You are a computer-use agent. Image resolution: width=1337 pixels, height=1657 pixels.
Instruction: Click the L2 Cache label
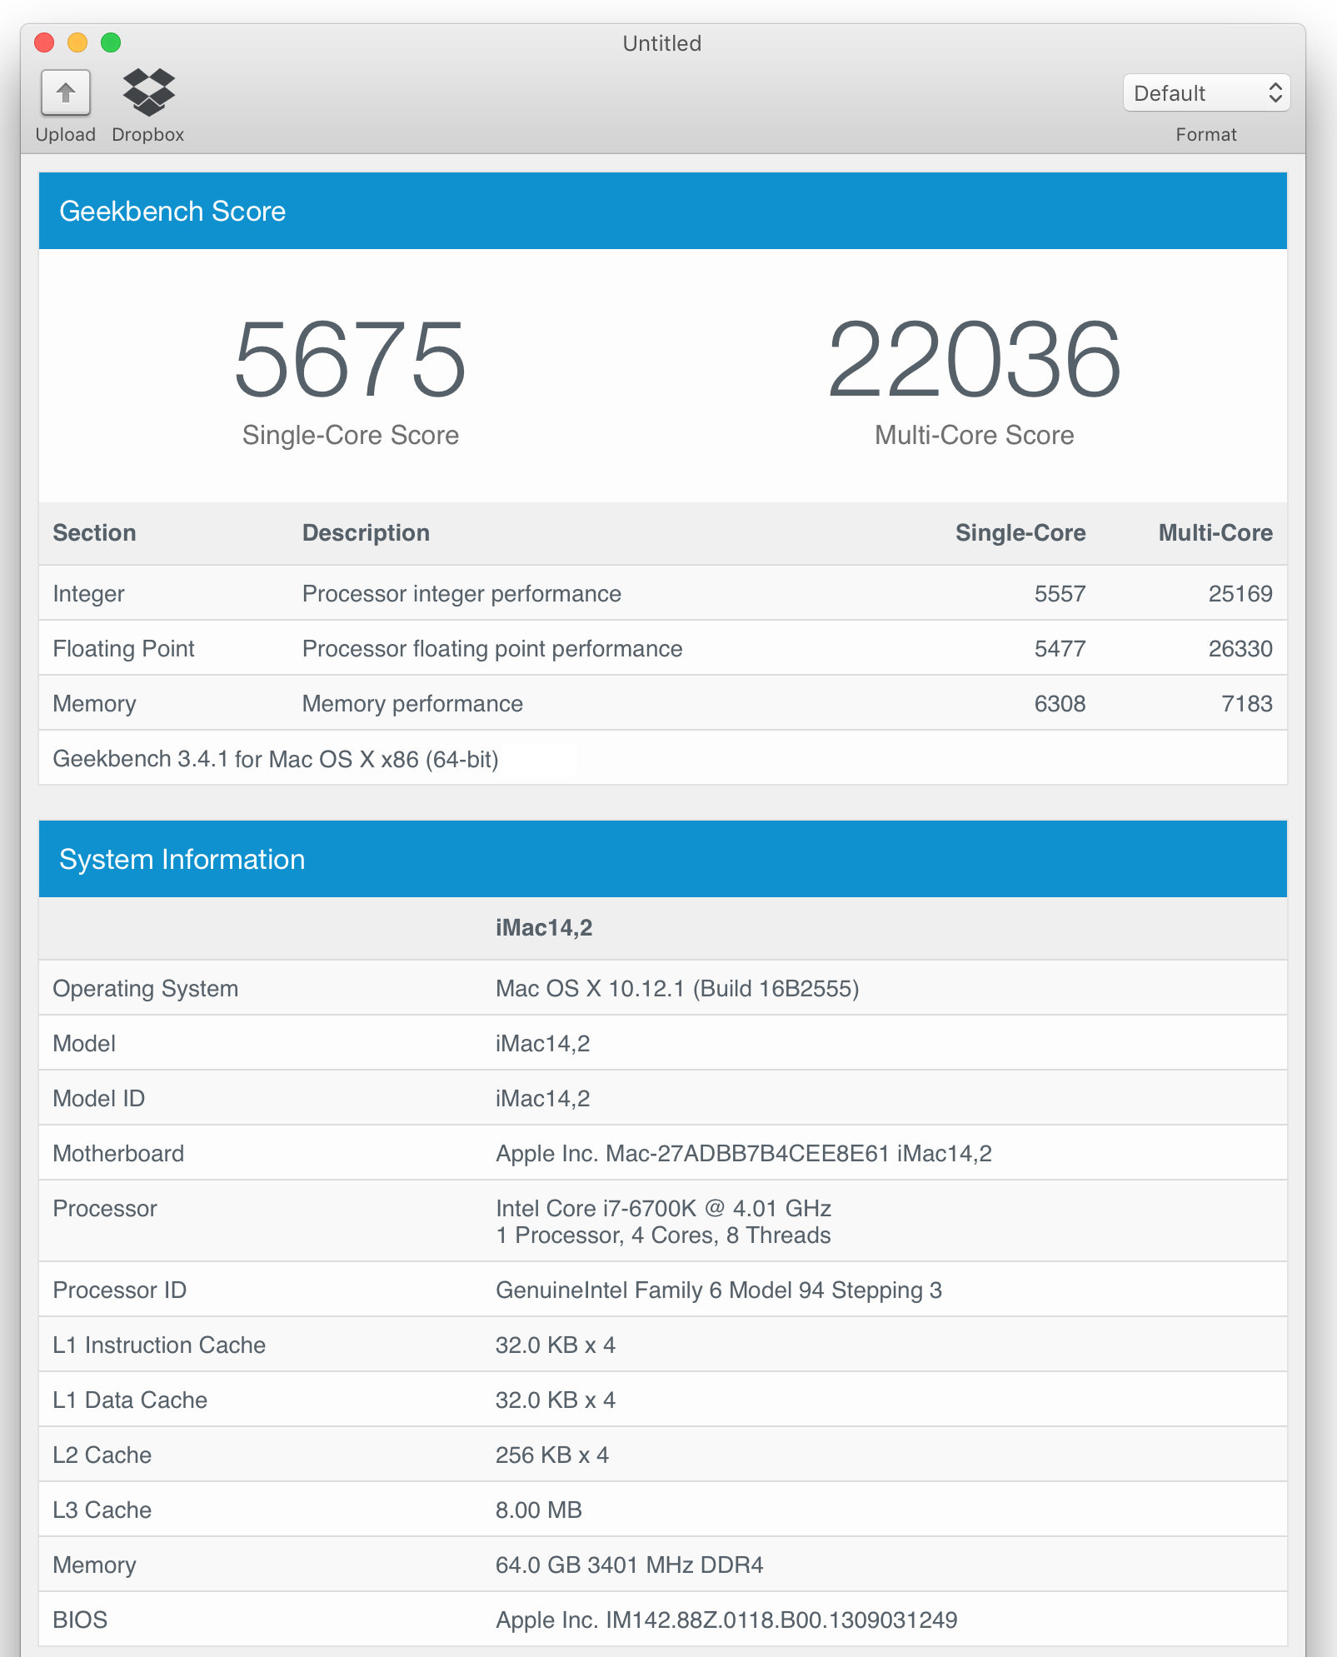102,1455
